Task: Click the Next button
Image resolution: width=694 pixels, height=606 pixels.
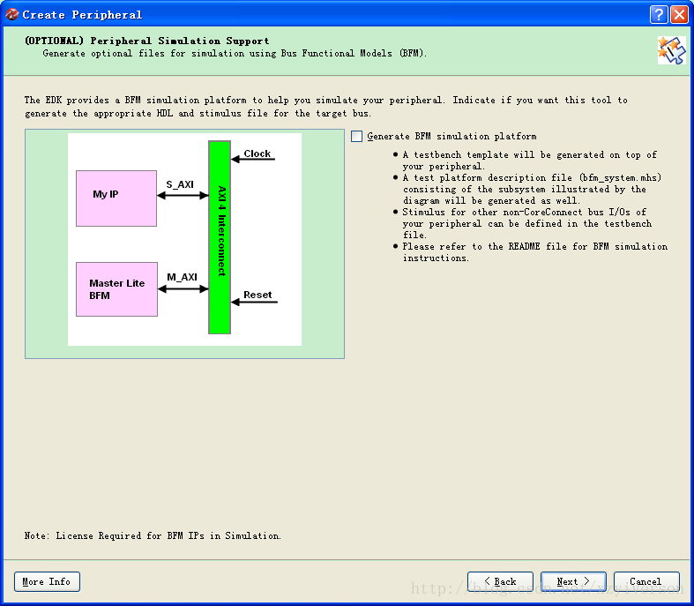Action: [x=573, y=581]
